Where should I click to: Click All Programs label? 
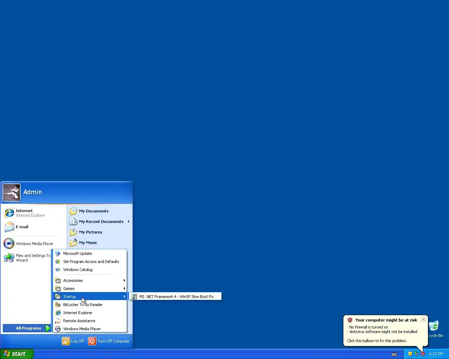[28, 328]
